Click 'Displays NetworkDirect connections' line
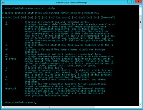The image size is (143, 110). (65, 79)
